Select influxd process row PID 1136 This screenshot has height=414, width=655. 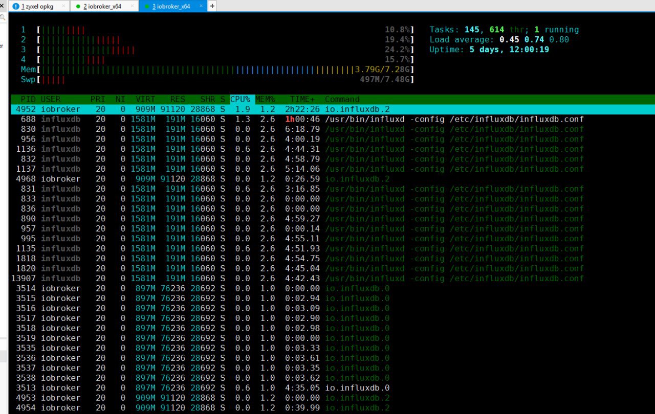pos(333,149)
